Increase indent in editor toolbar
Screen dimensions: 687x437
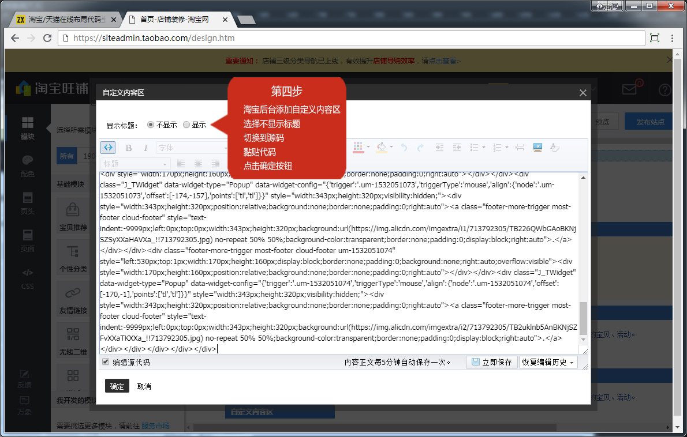pyautogui.click(x=439, y=148)
